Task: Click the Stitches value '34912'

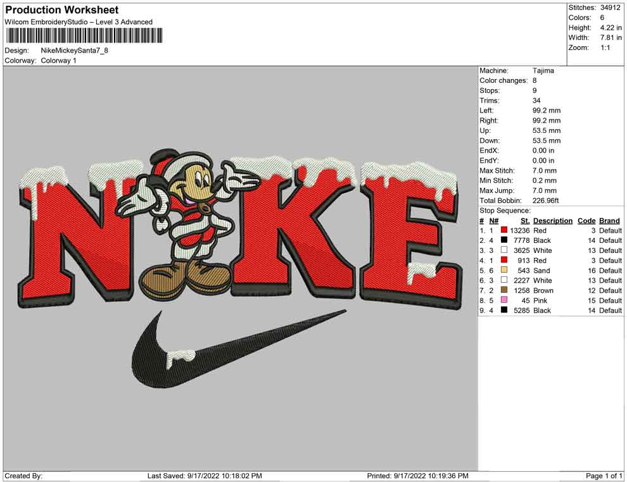Action: tap(610, 8)
